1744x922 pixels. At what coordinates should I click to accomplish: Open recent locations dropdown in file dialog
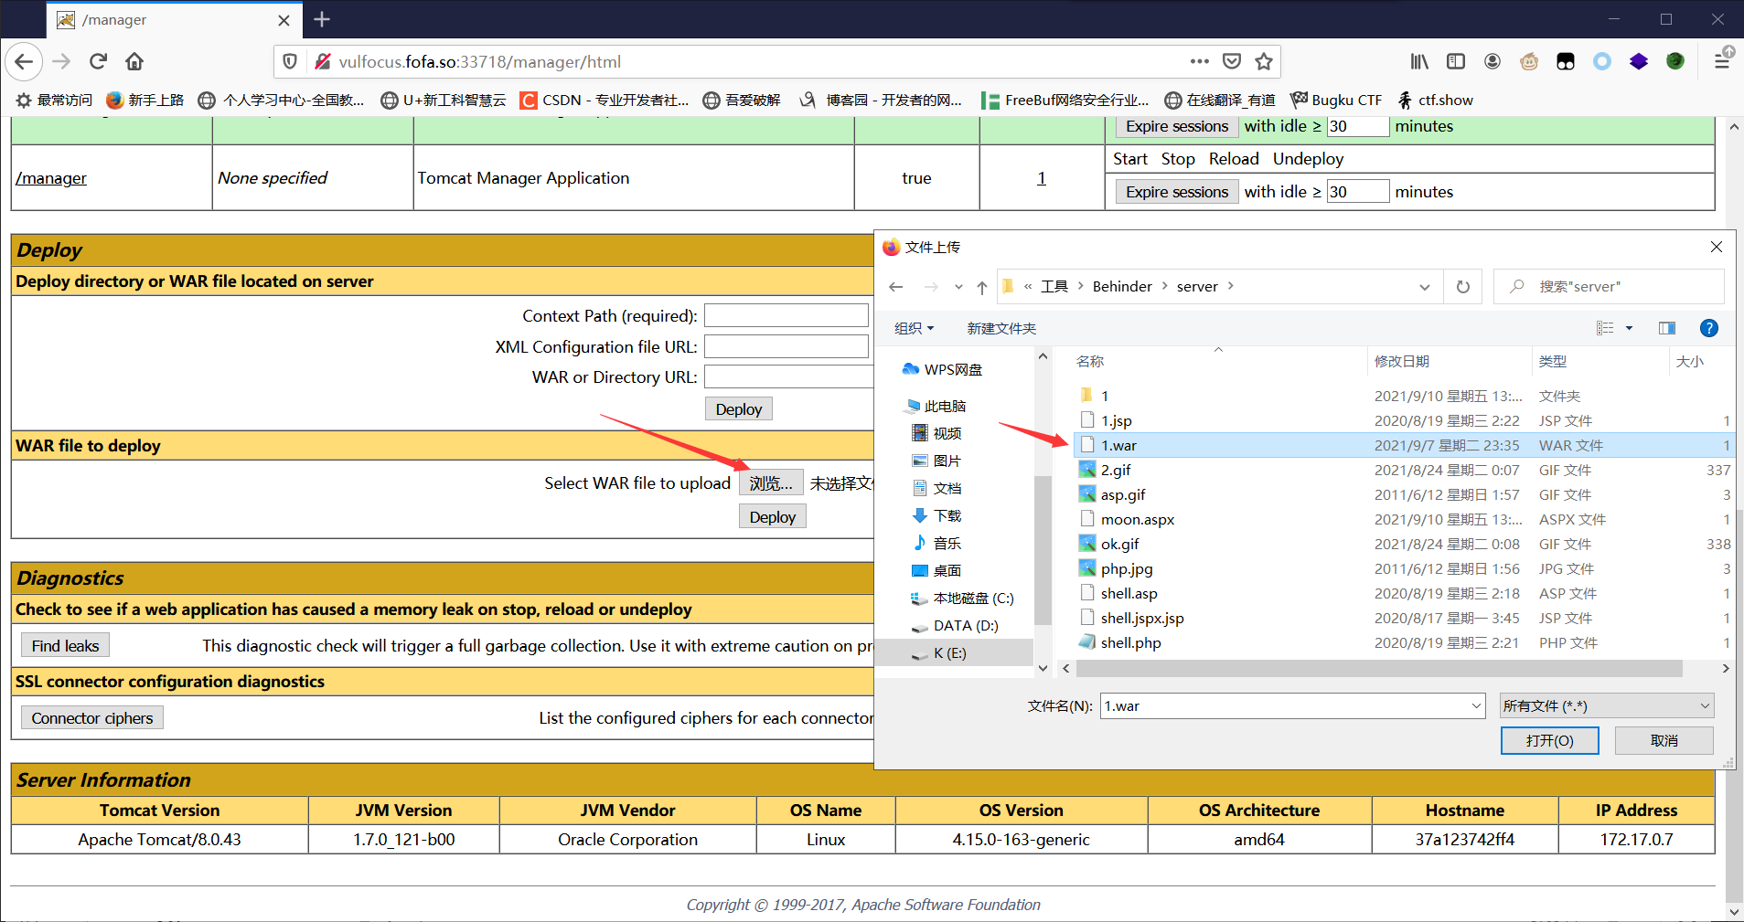[958, 287]
